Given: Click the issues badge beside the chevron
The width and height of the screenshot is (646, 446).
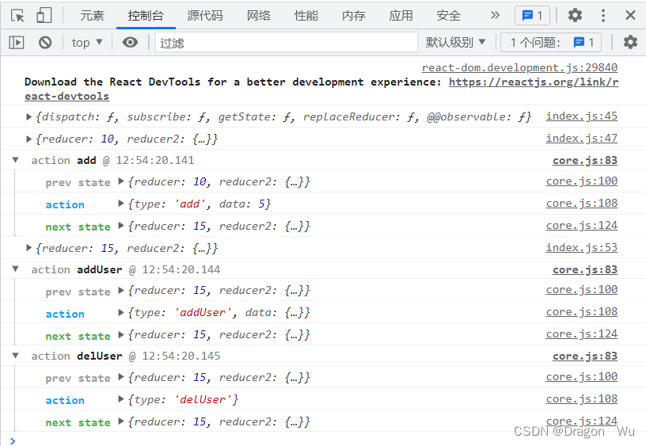Looking at the screenshot, I should [x=532, y=16].
